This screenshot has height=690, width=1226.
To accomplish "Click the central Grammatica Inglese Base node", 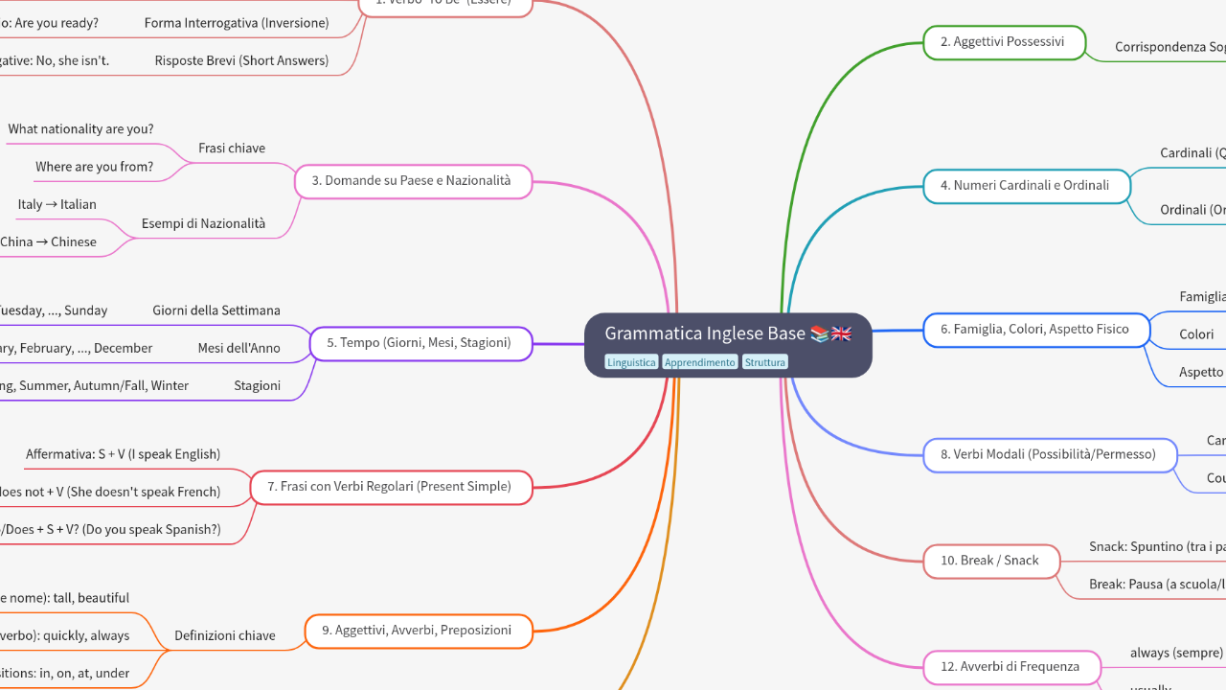I will pos(705,333).
